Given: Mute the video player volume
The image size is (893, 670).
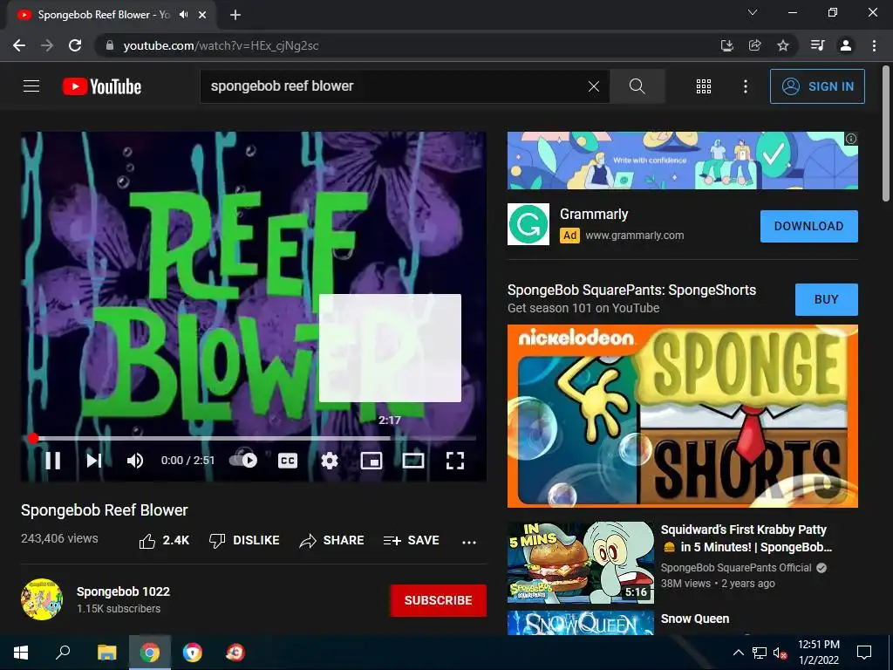Looking at the screenshot, I should pyautogui.click(x=135, y=461).
